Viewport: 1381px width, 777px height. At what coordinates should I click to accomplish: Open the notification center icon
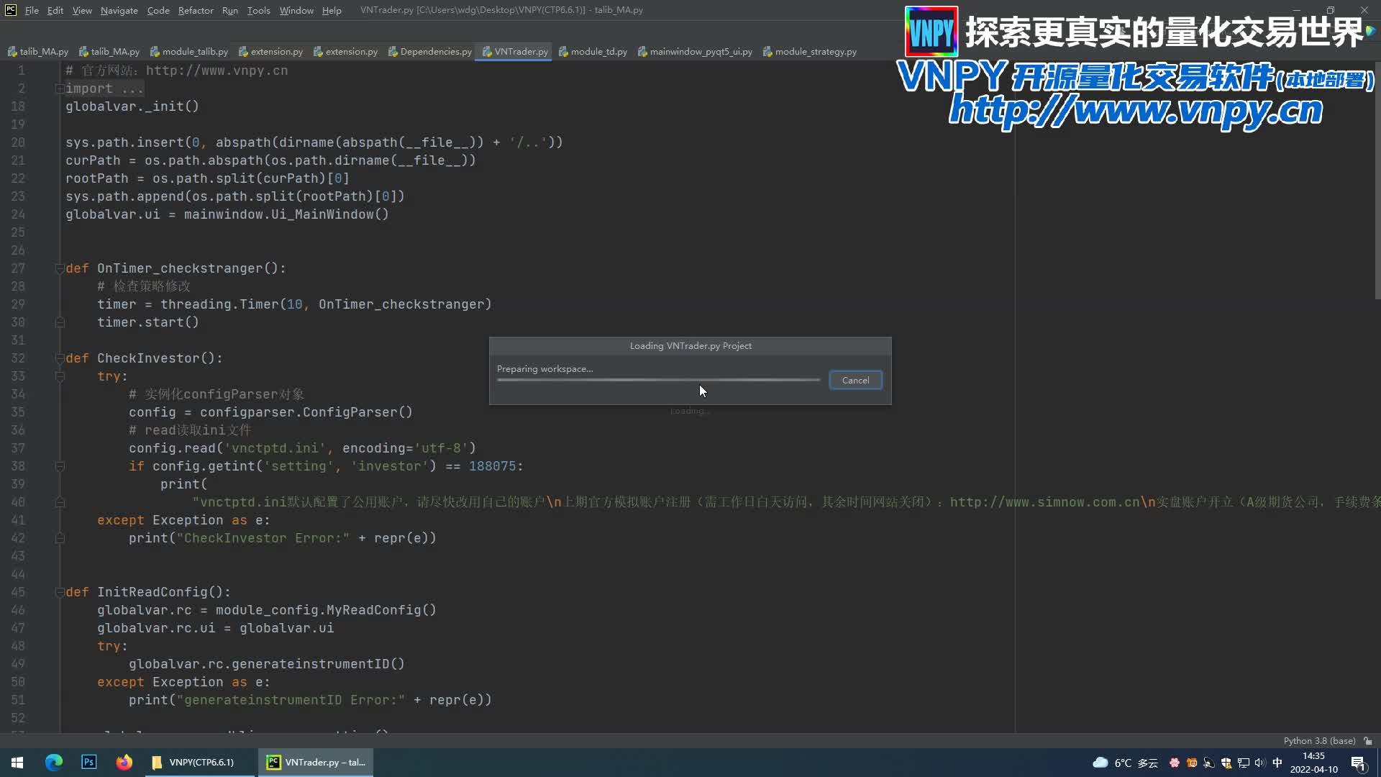click(1356, 762)
